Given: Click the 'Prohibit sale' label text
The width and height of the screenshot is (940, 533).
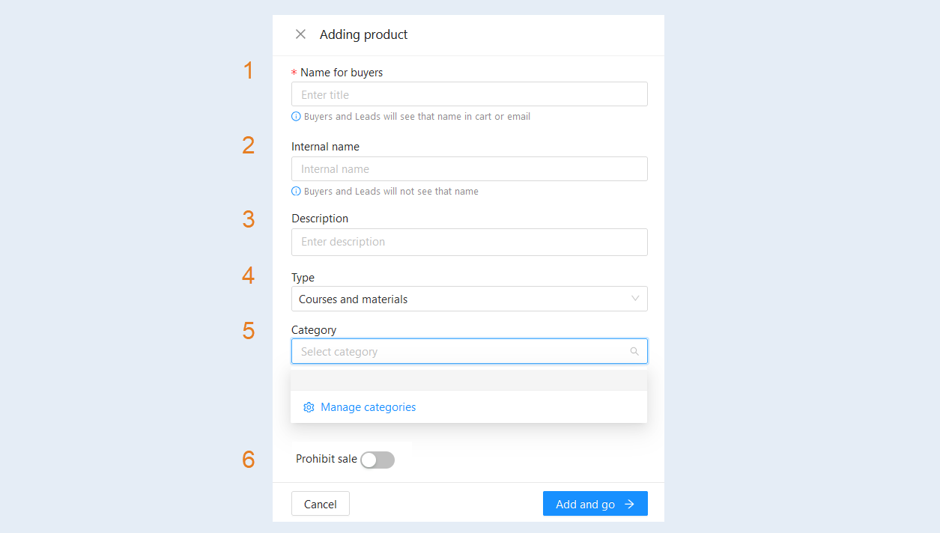Looking at the screenshot, I should point(327,459).
